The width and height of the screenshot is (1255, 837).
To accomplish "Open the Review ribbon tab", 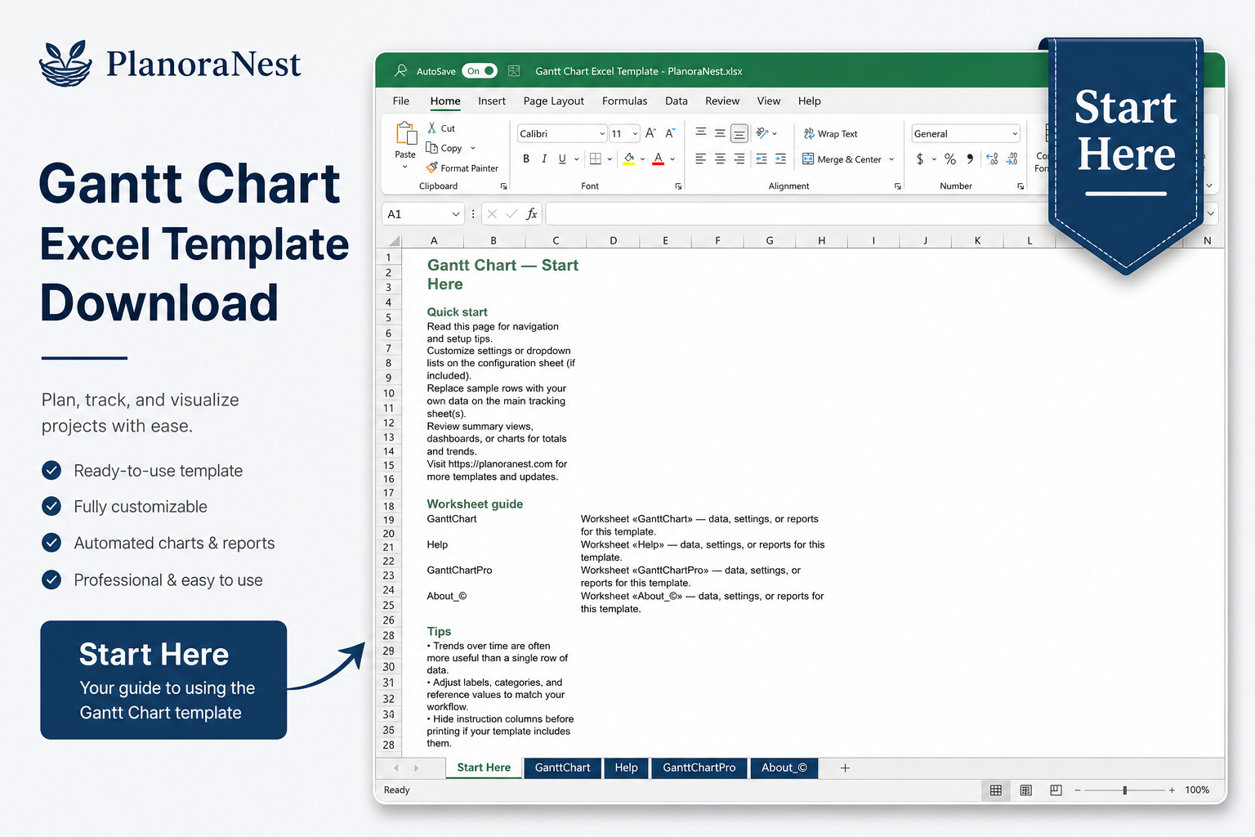I will click(722, 101).
